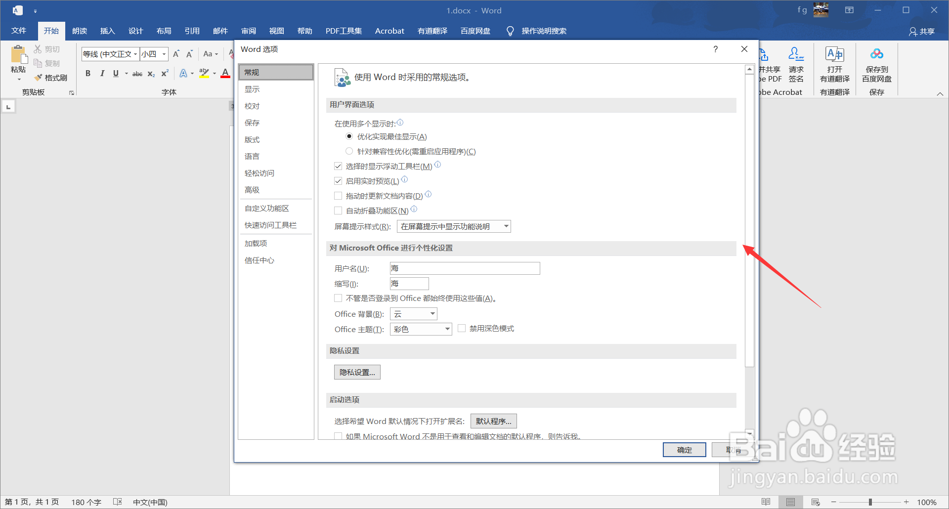This screenshot has width=949, height=509.
Task: Open Office theme dropdown
Action: point(421,329)
